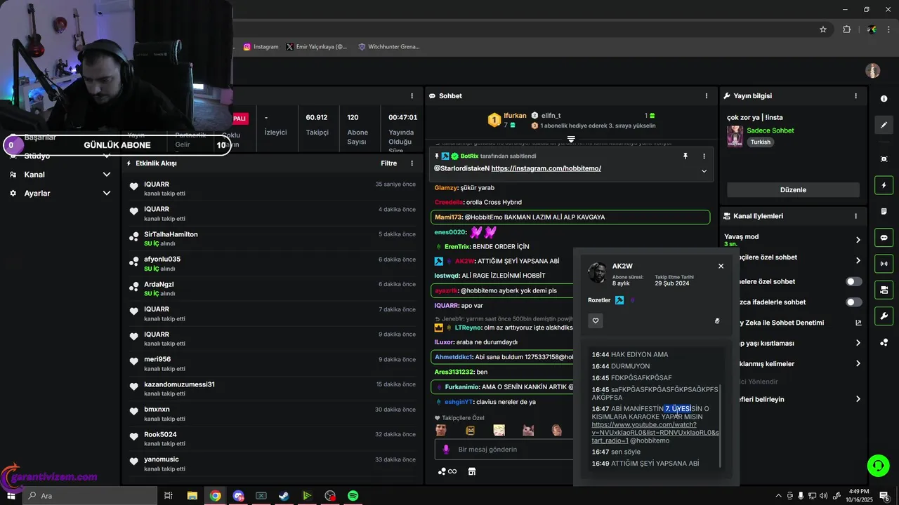Viewport: 899px width, 505px height.
Task: Click the Düzenle button
Action: coord(793,189)
